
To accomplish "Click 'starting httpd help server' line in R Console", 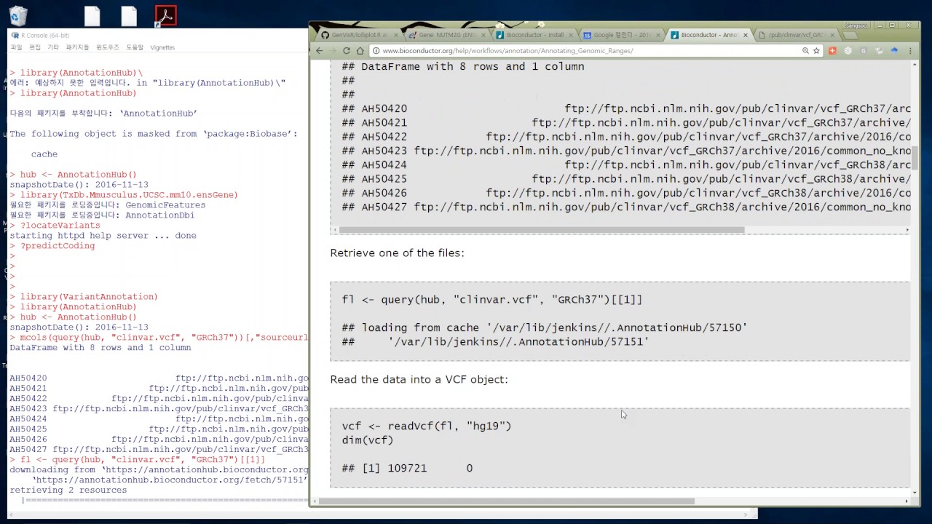I will (x=103, y=236).
